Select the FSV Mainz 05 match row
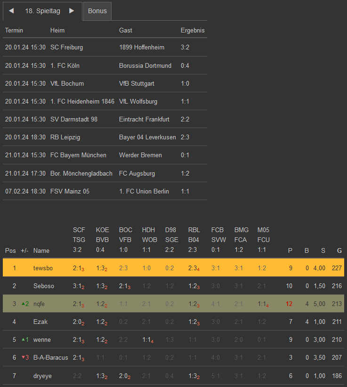The image size is (347, 387). (x=105, y=191)
